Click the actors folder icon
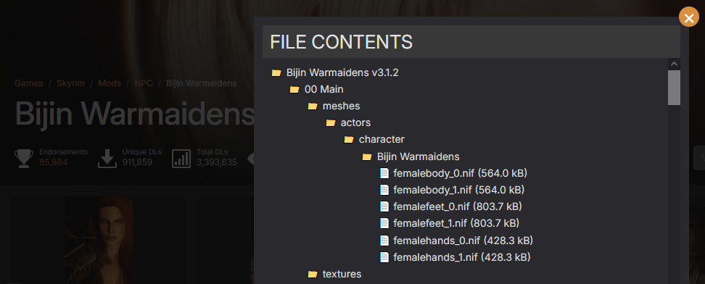Viewport: 705px width, 284px height. click(x=331, y=122)
